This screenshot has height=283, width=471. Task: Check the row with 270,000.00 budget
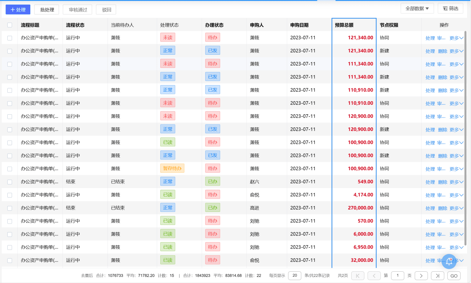click(10, 208)
